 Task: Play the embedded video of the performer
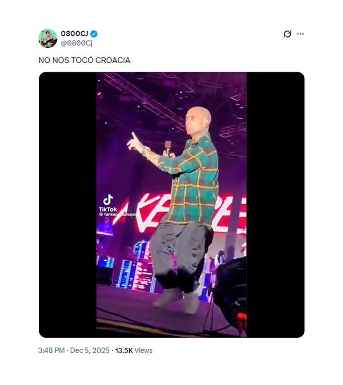coord(171,205)
